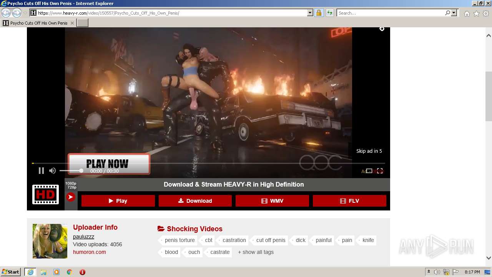
Task: Adjust the video volume slider
Action: (x=71, y=171)
